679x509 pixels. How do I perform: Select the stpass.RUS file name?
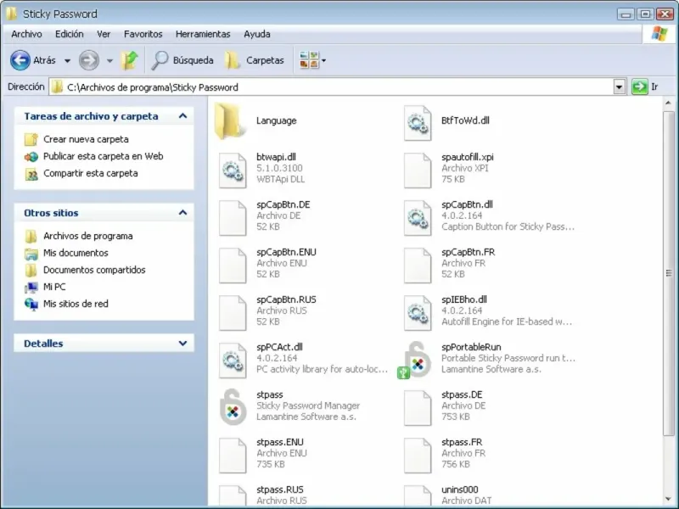coord(280,489)
